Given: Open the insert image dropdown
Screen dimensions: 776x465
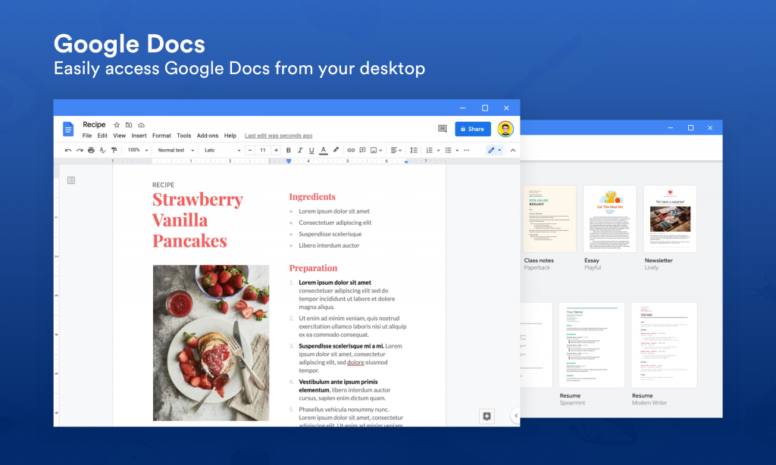Looking at the screenshot, I should coord(376,150).
